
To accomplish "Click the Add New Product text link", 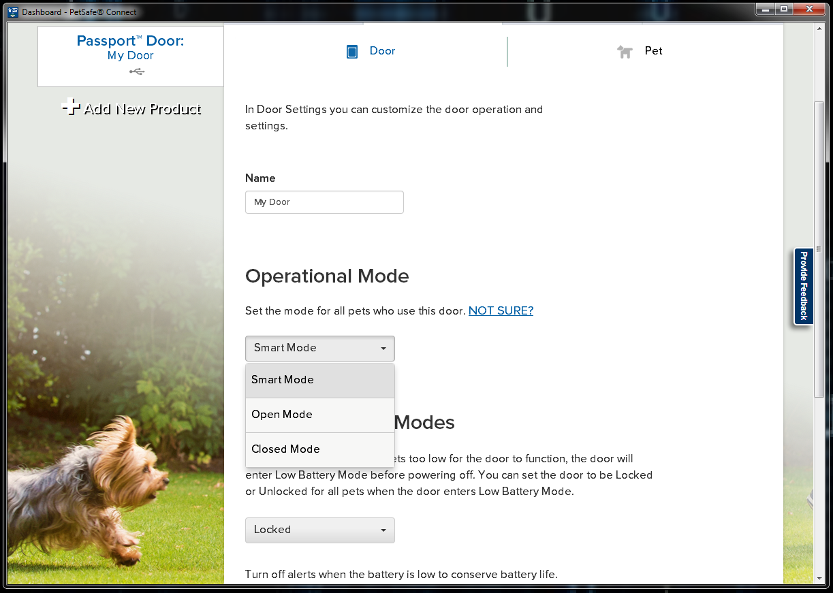I will 142,109.
